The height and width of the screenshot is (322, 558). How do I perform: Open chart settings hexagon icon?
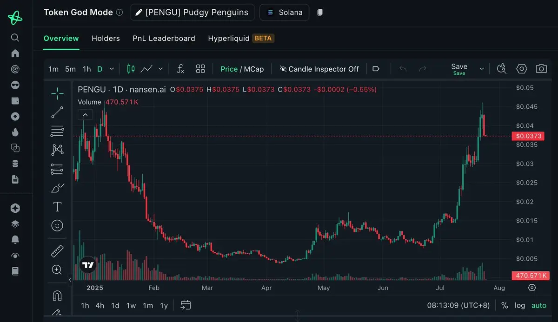[x=522, y=69]
